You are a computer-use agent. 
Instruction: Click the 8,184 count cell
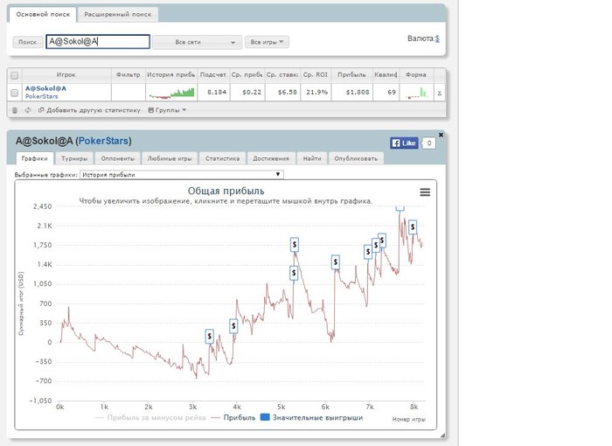tap(214, 93)
